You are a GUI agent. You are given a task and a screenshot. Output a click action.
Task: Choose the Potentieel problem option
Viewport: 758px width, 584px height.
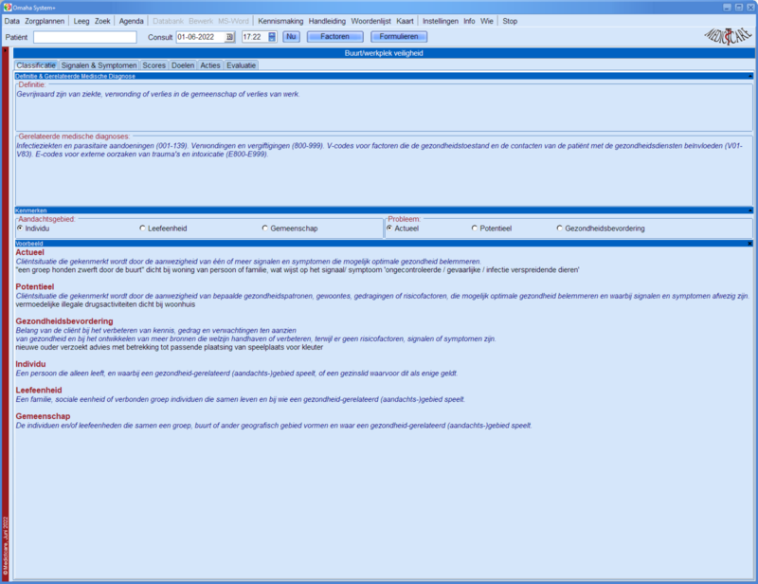pos(475,228)
